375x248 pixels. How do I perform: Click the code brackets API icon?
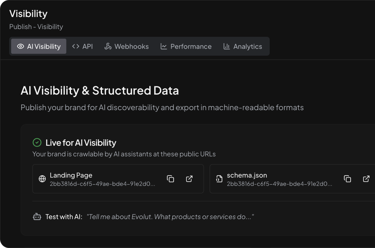coord(76,46)
